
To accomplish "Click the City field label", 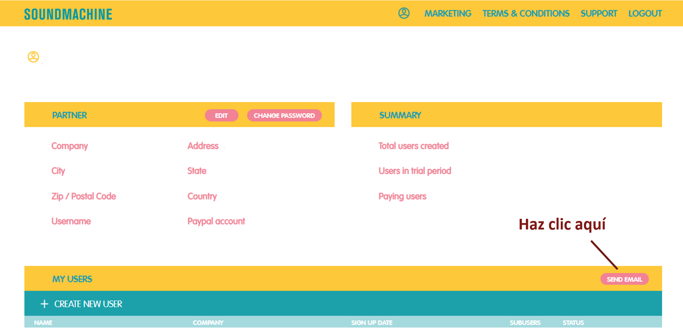I will [x=58, y=171].
